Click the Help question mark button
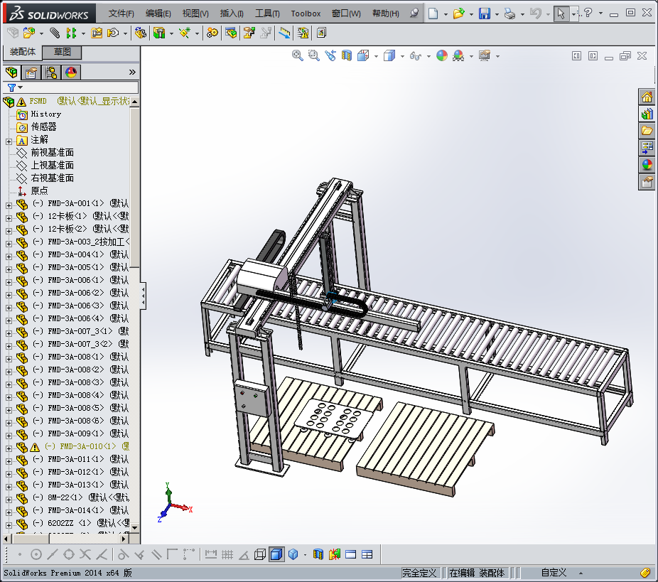 588,13
